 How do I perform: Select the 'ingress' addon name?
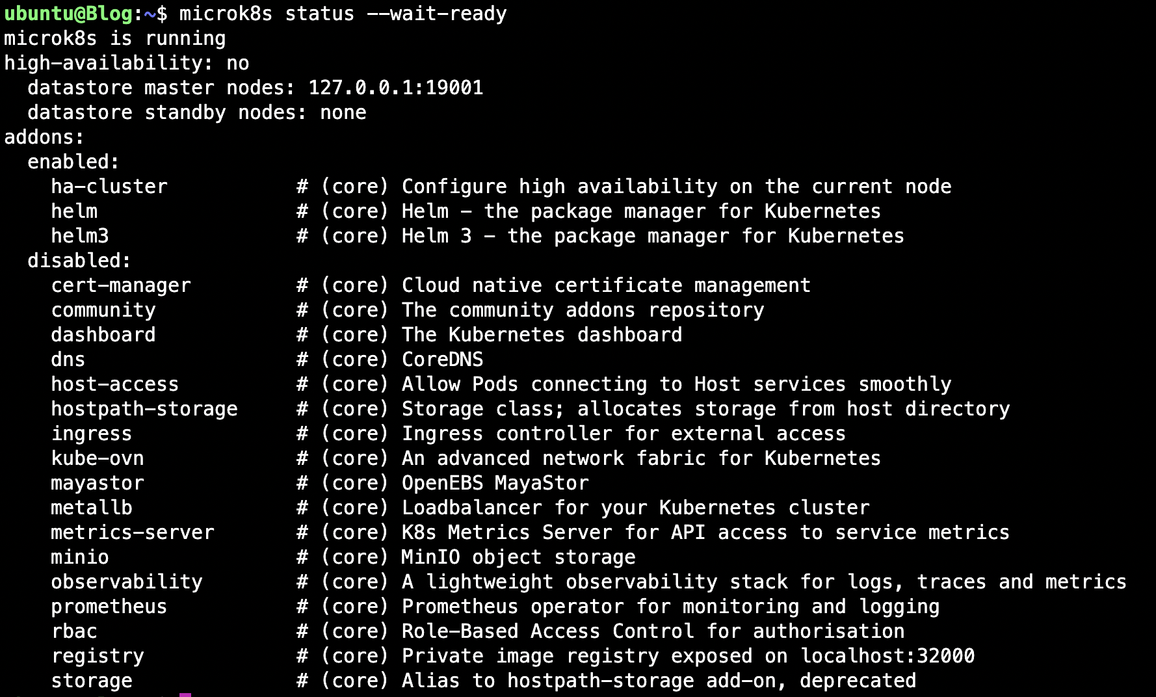(92, 434)
